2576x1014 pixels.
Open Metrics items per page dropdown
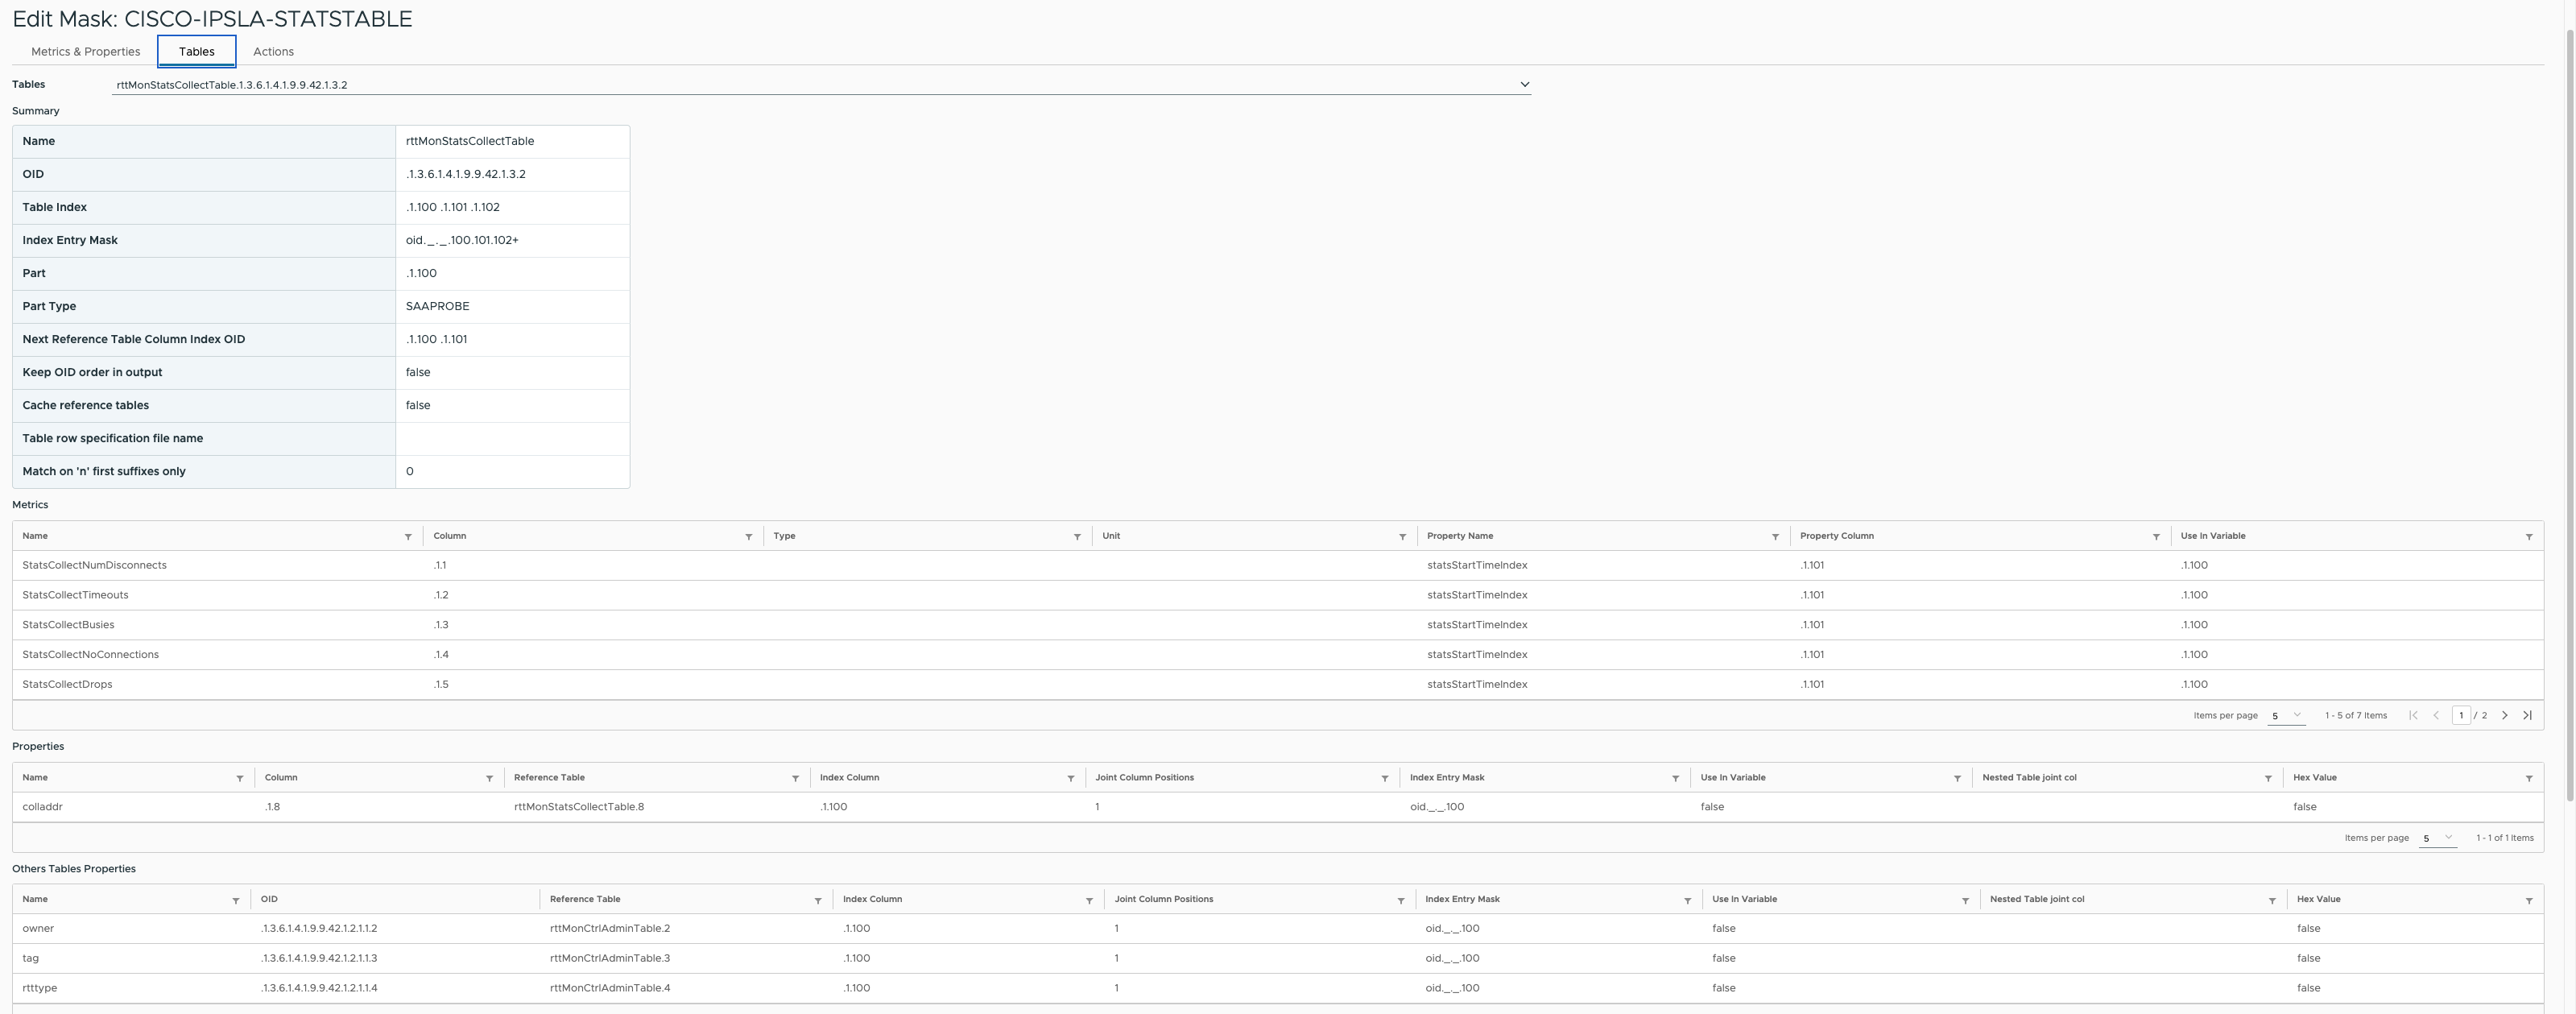click(x=2286, y=716)
